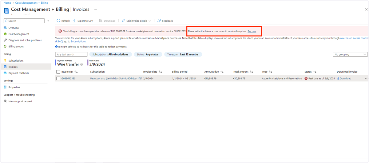Click the Amount due €10,888.79 cell
369x163 pixels.
click(210, 78)
